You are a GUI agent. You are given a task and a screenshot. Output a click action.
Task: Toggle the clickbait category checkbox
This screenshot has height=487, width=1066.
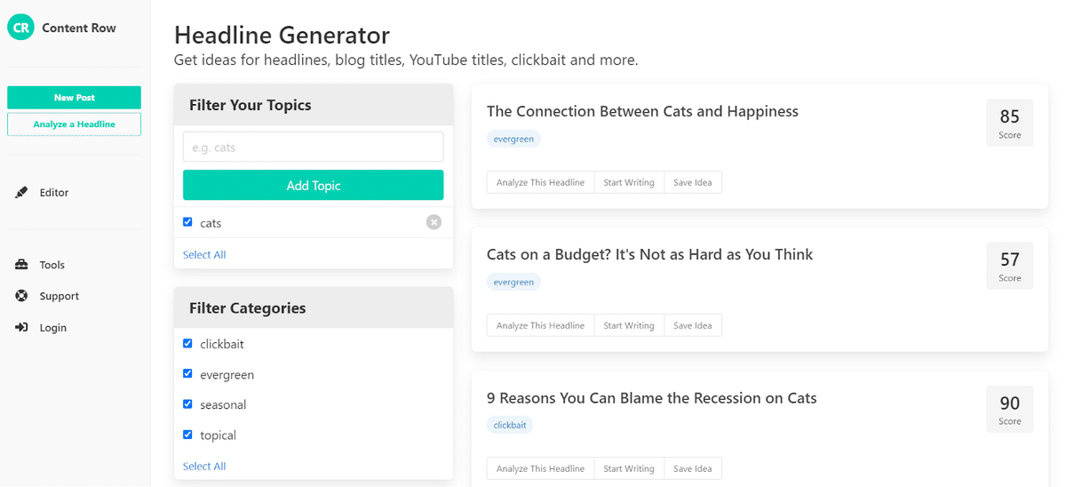[187, 344]
